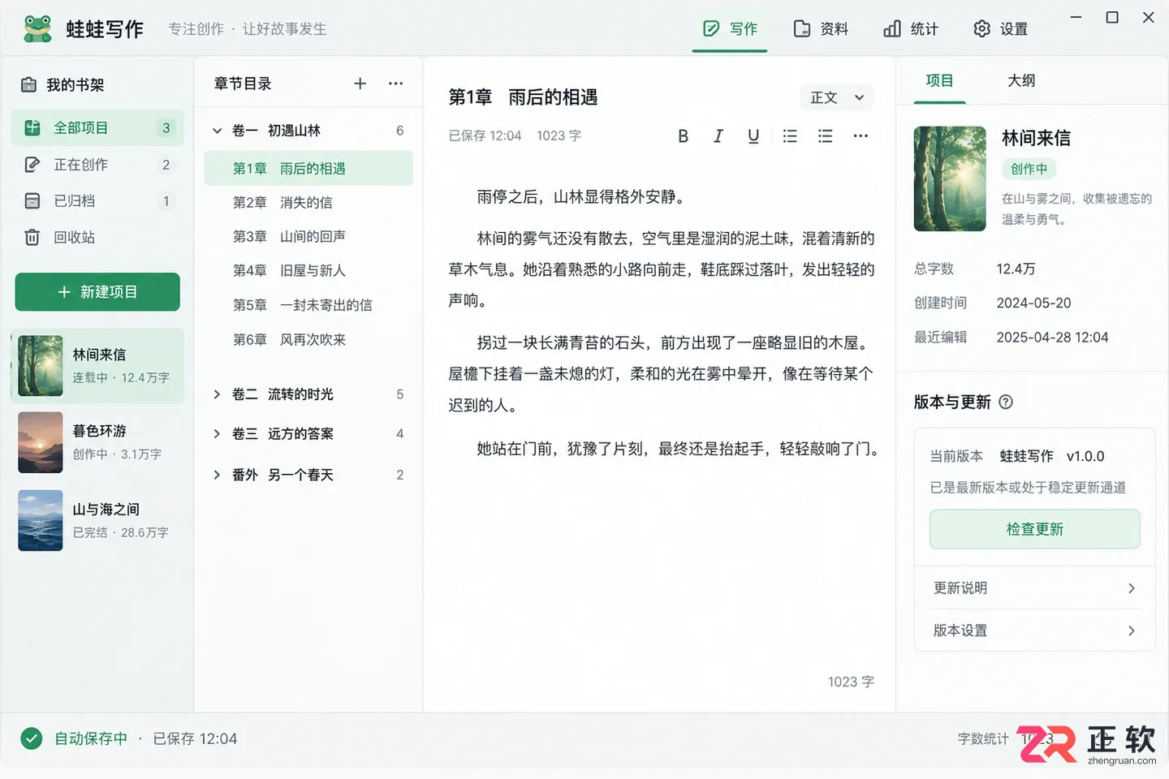Click the 创作中 status badge
Image resolution: width=1169 pixels, height=779 pixels.
click(1029, 169)
